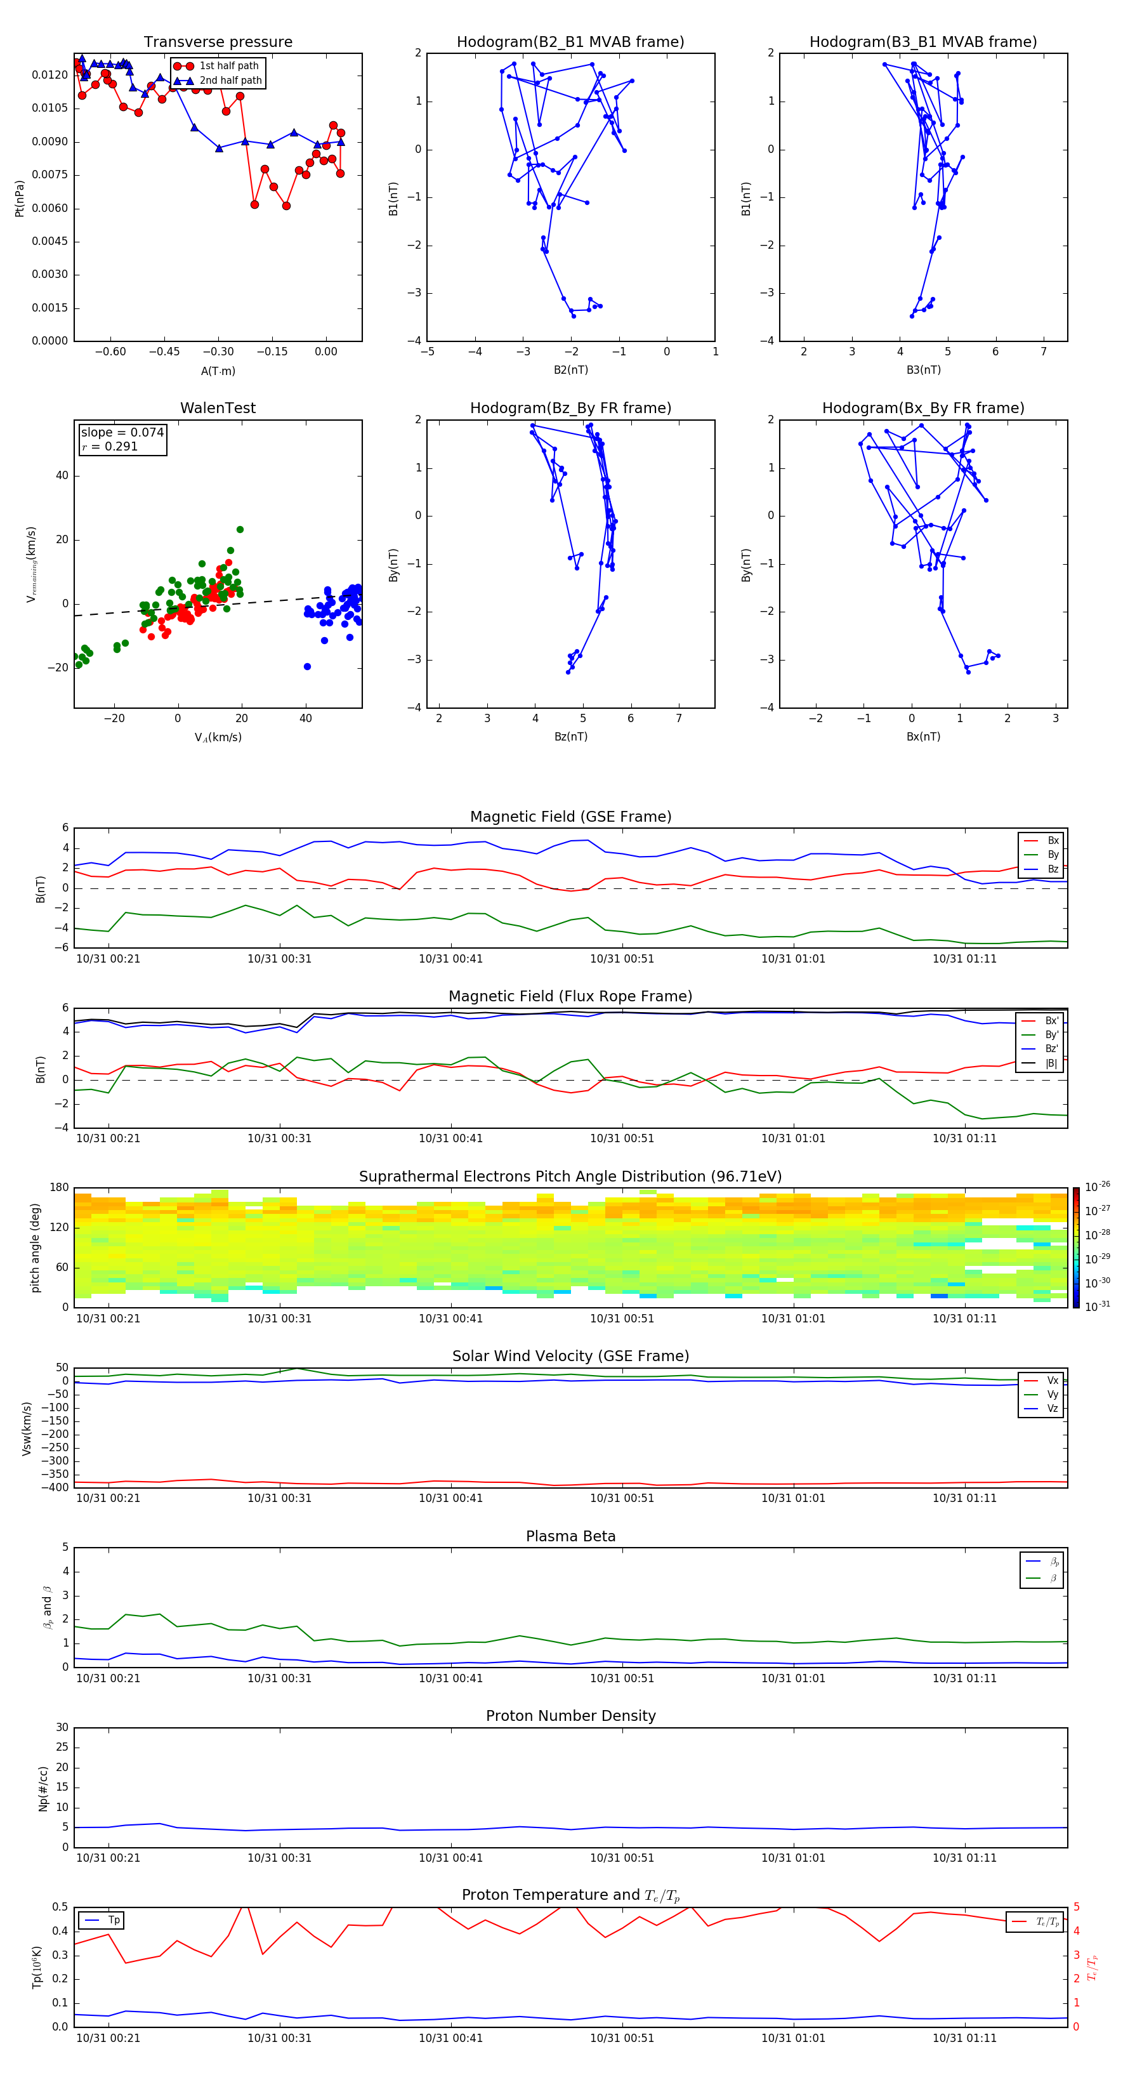Click 'Np(#/cc)' y-axis label

[43, 1788]
